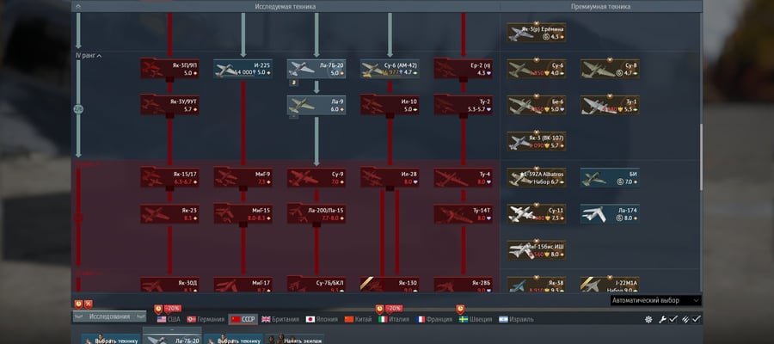The height and width of the screenshot is (344, 774).
Task: Select the Як-3 (ВК-107) premium aircraft
Action: [537, 141]
